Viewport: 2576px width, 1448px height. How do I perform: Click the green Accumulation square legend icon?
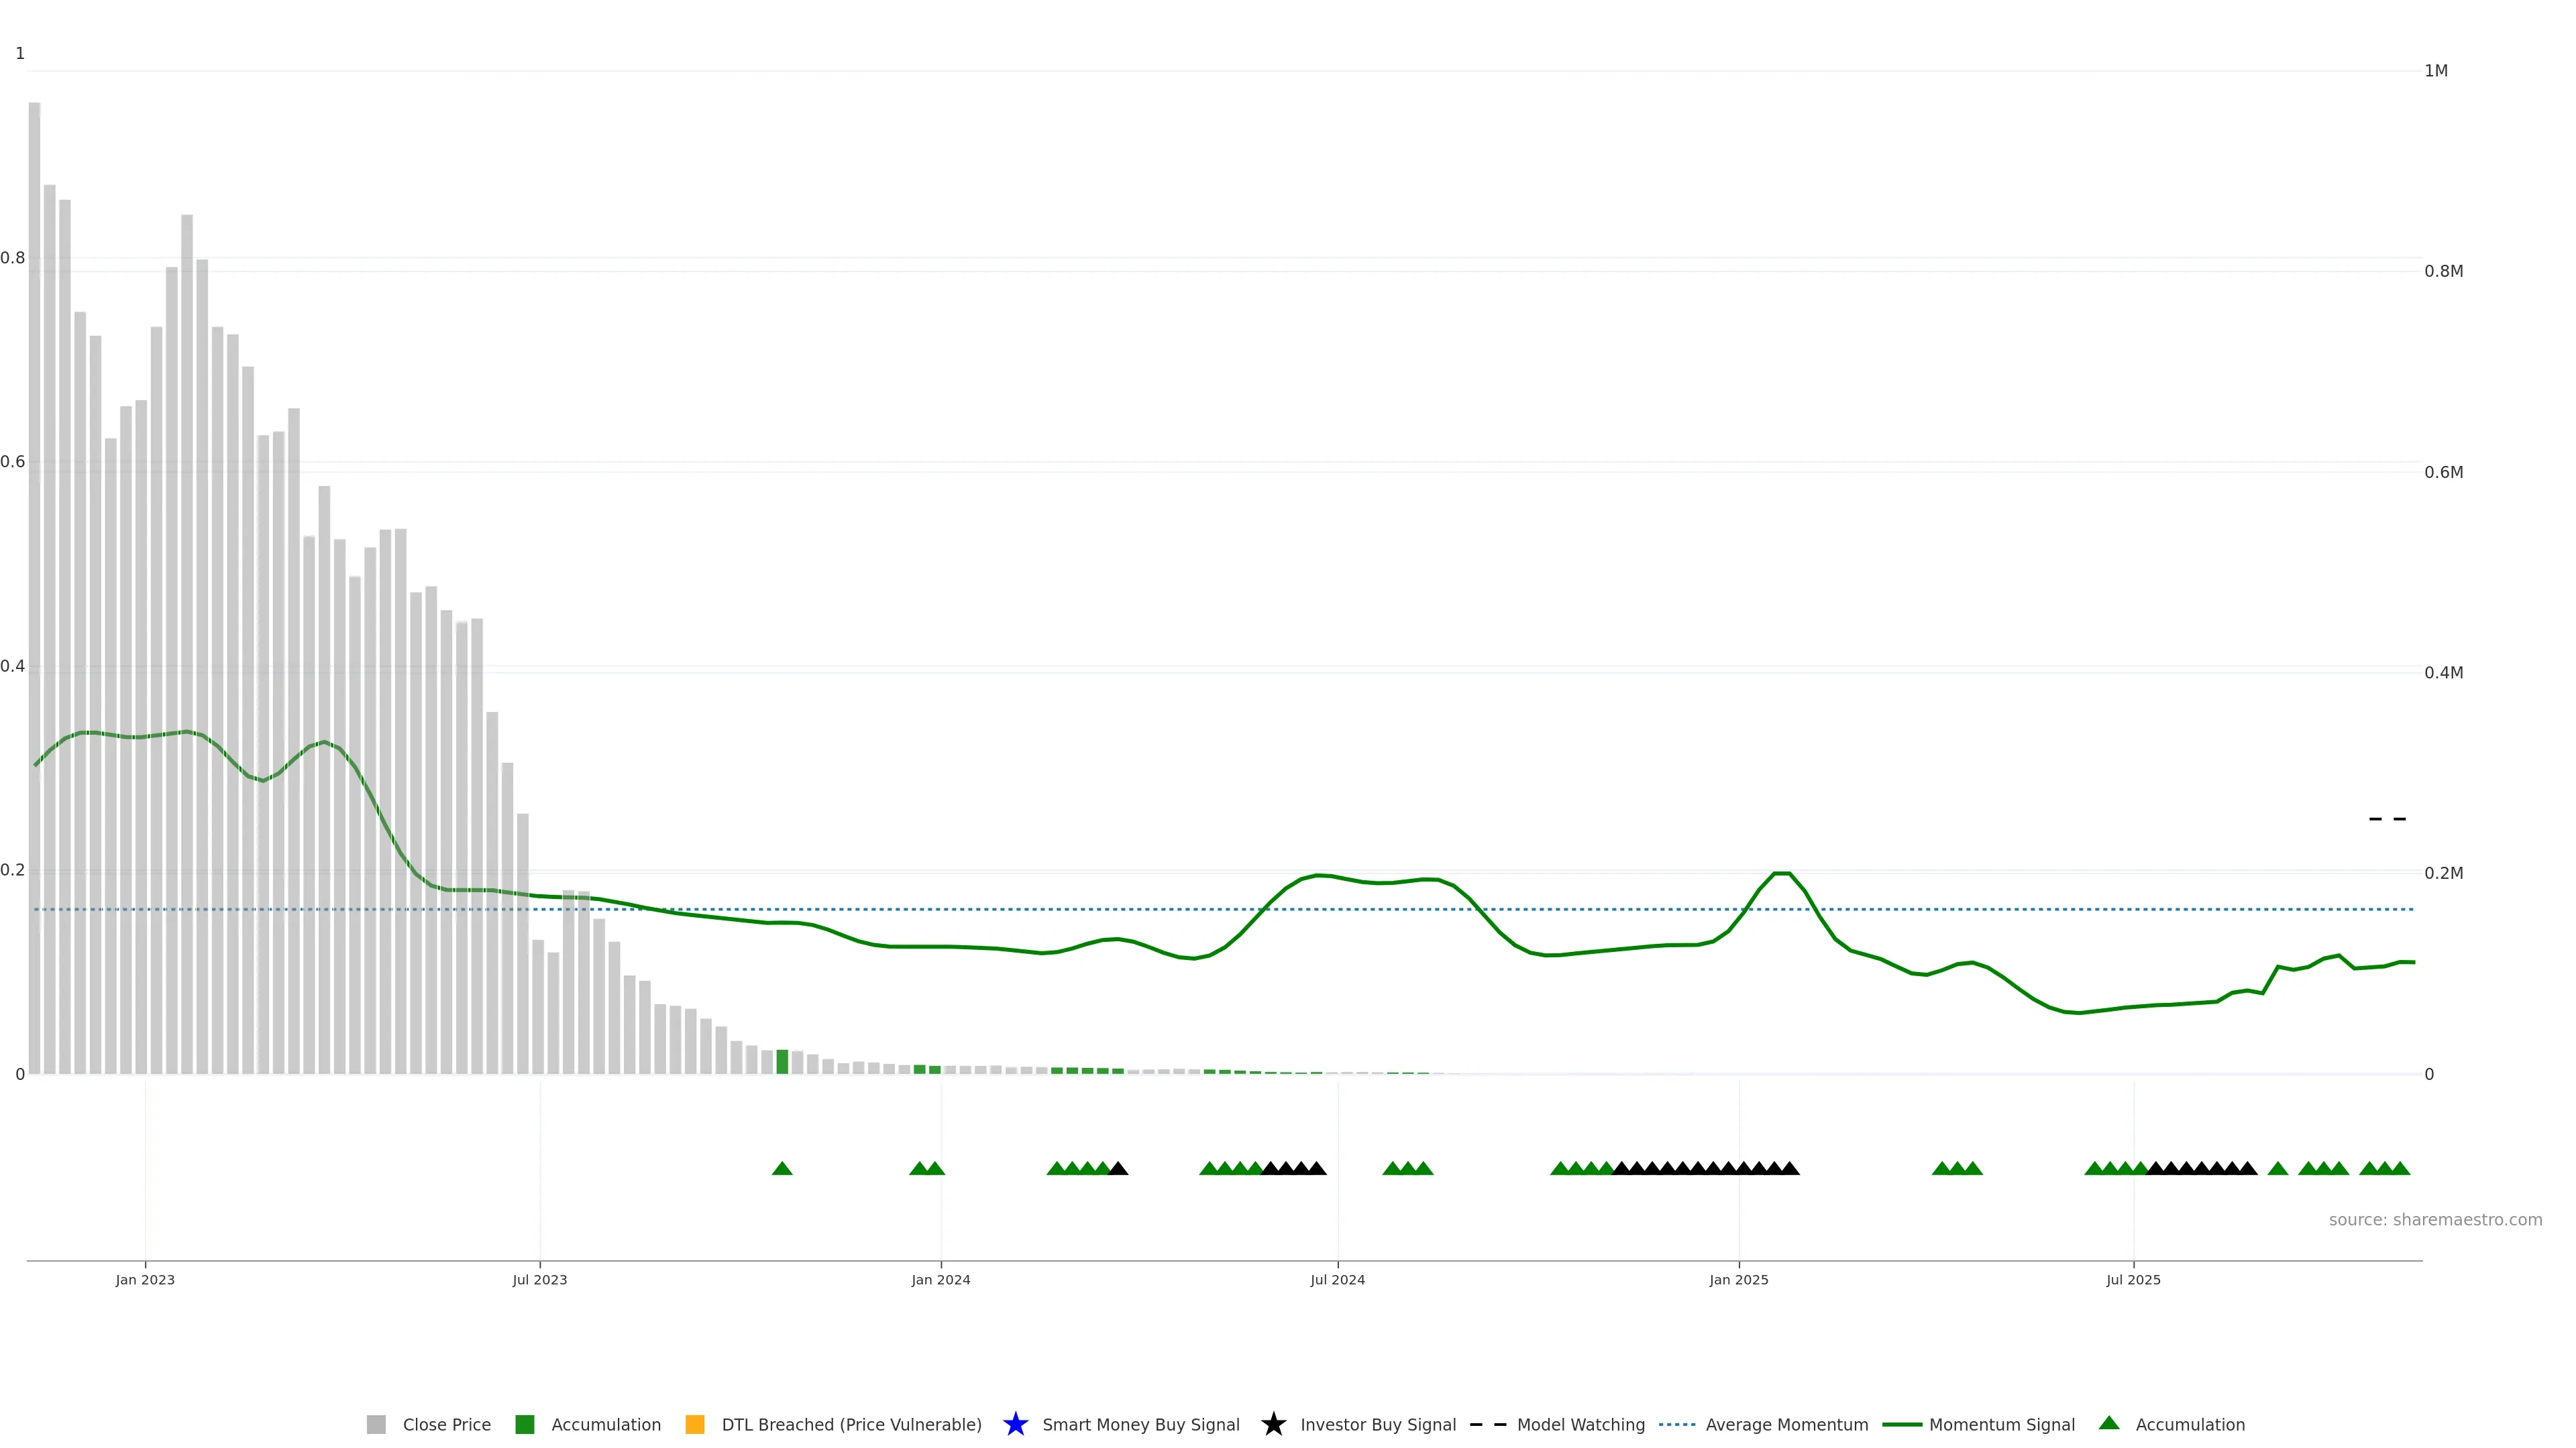524,1424
